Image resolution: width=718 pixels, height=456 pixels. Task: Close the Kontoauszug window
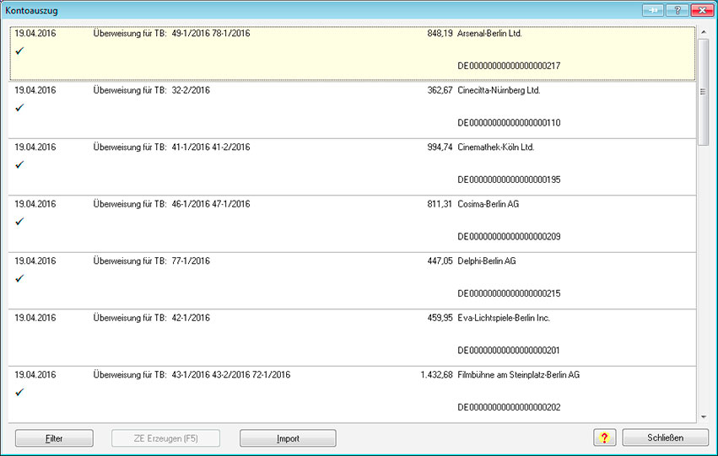[700, 10]
